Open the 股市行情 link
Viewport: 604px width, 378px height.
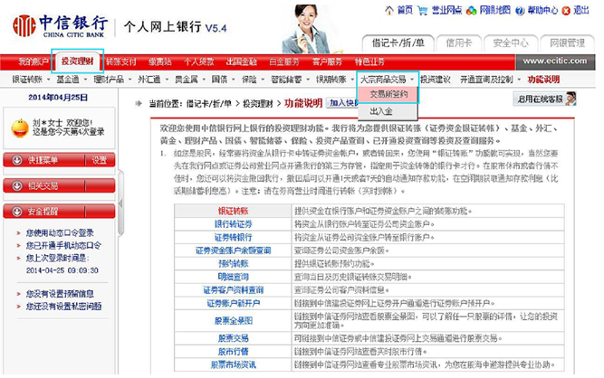click(233, 352)
